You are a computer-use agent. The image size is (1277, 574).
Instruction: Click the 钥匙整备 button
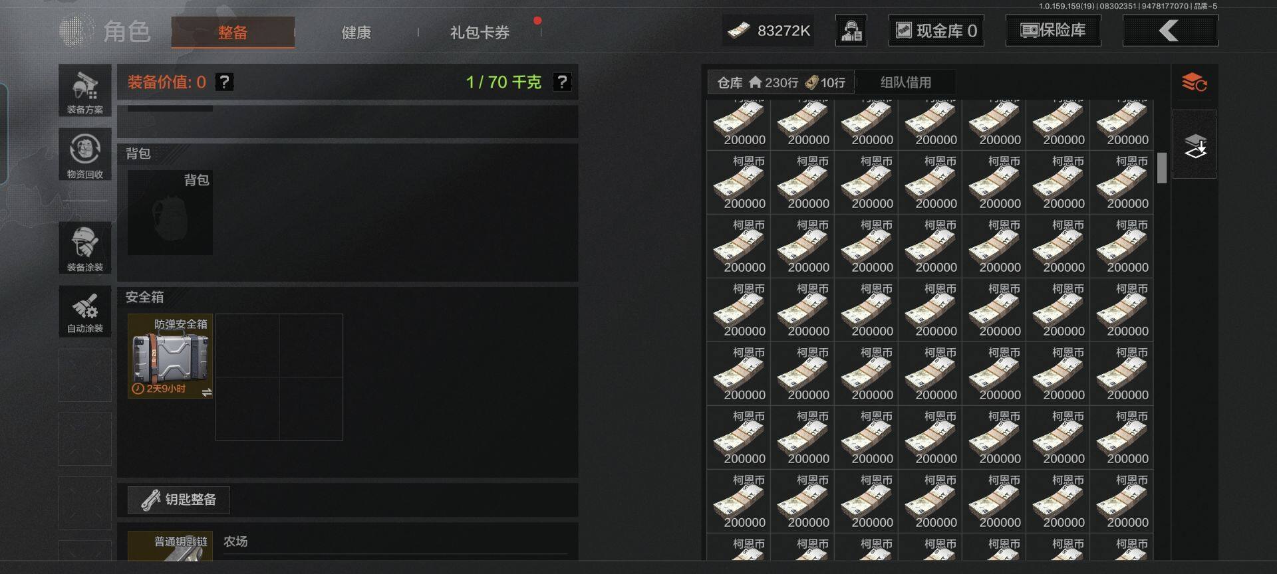coord(179,500)
